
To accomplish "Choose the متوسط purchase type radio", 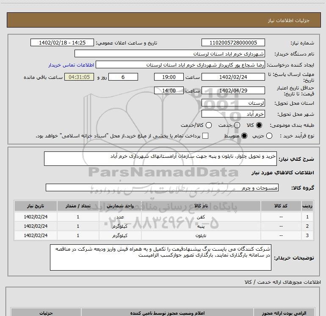I will (244, 136).
